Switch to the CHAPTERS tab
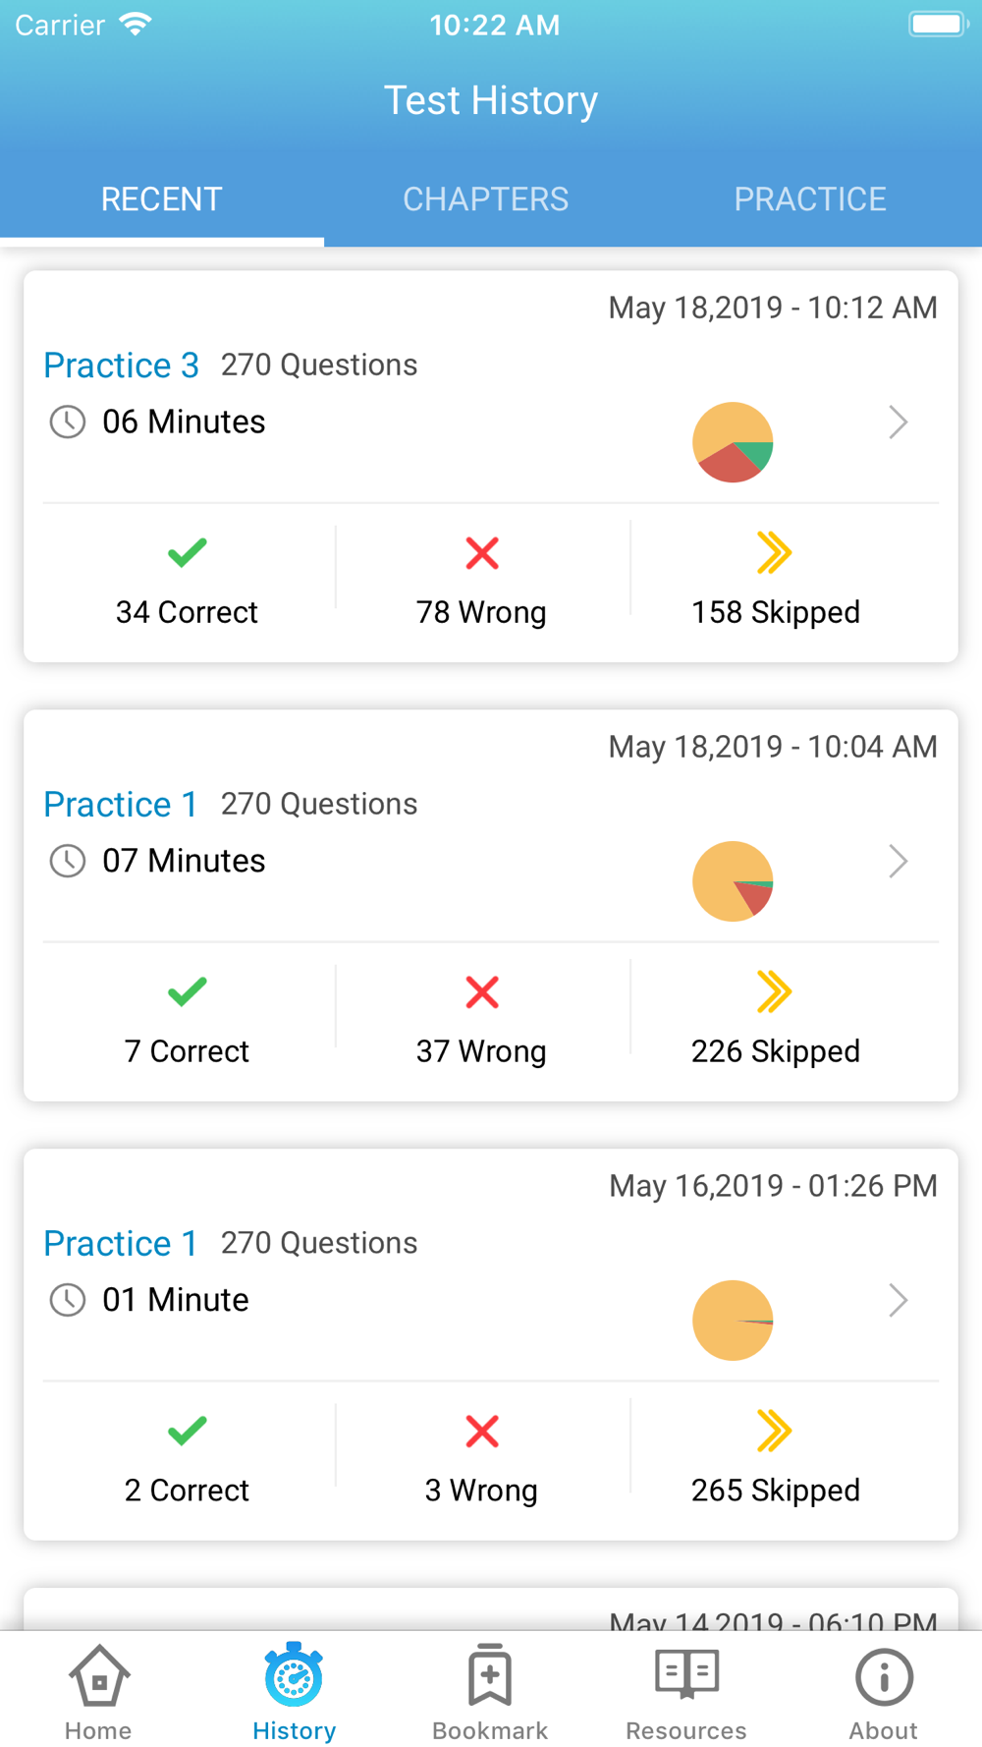Image resolution: width=982 pixels, height=1747 pixels. 486,199
